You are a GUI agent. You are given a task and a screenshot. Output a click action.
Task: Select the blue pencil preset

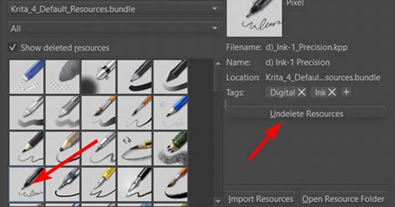point(170,112)
